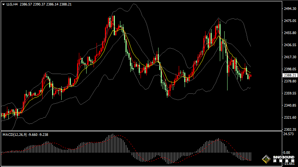
Task: Open the dropdown arrow beside LLG,H4
Action: coord(3,4)
